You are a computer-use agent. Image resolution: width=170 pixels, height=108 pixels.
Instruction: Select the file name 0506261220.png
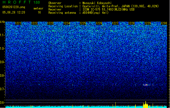click(x=14, y=7)
